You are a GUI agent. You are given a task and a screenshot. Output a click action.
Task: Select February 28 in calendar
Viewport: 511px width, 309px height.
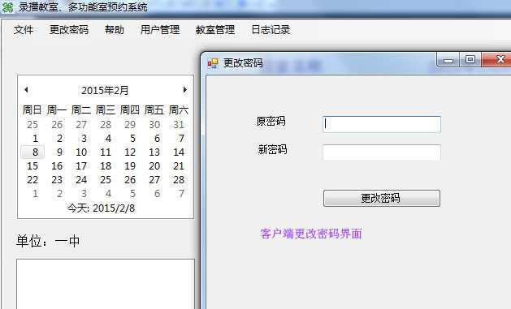(x=179, y=179)
